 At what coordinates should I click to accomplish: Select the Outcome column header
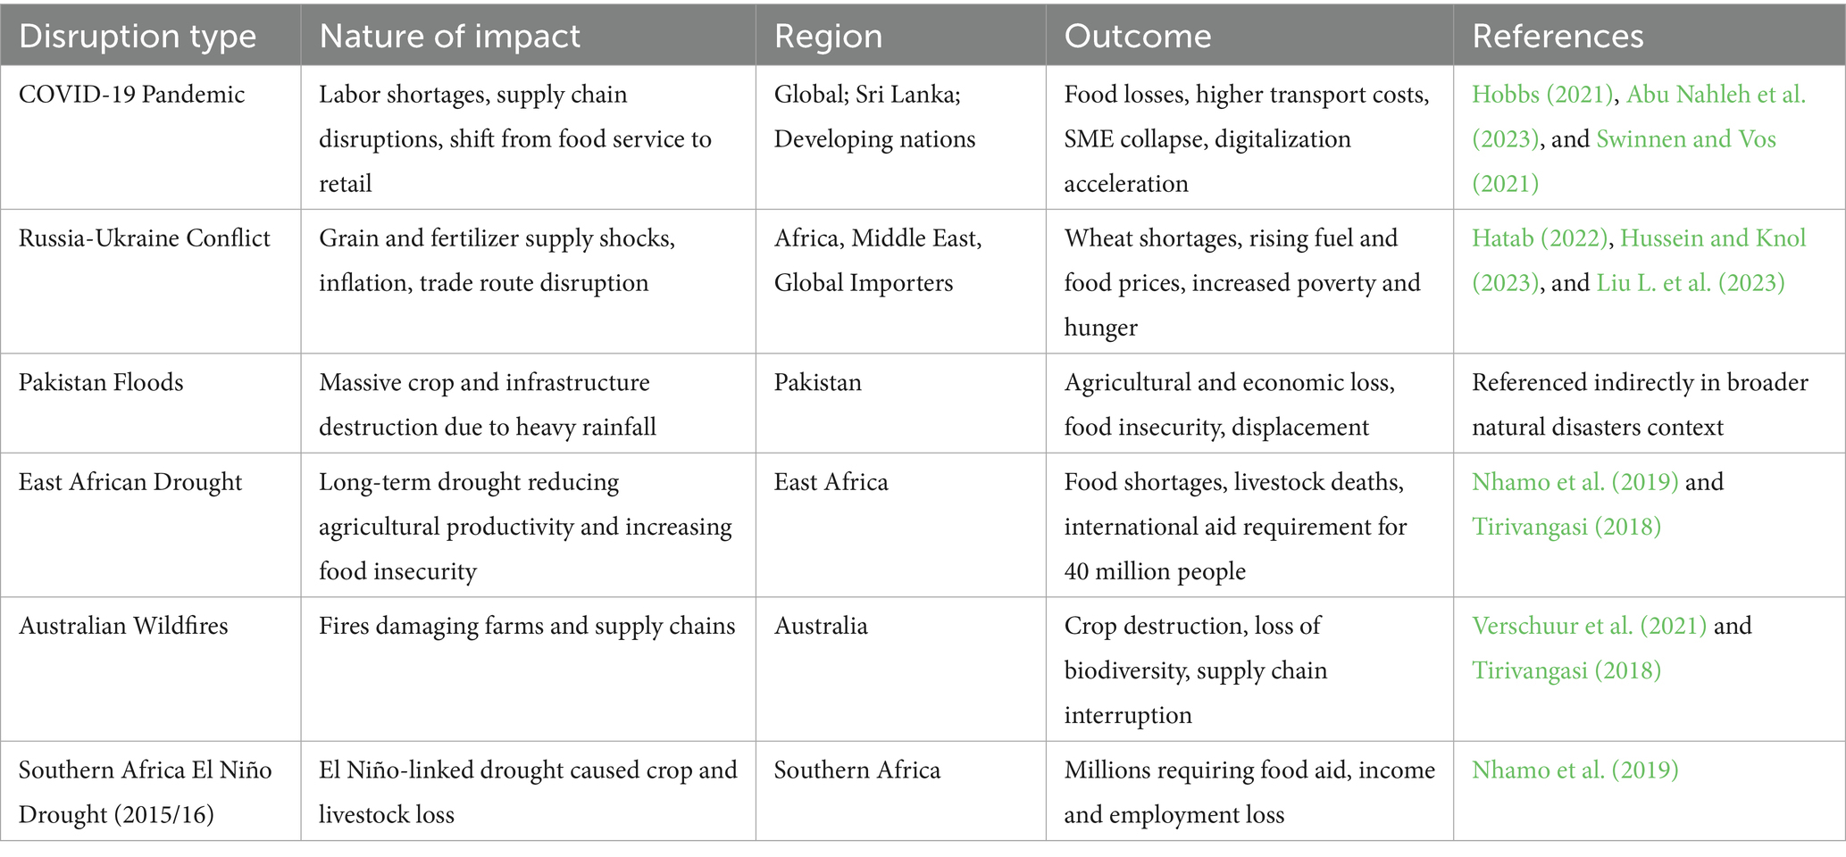(x=1137, y=36)
